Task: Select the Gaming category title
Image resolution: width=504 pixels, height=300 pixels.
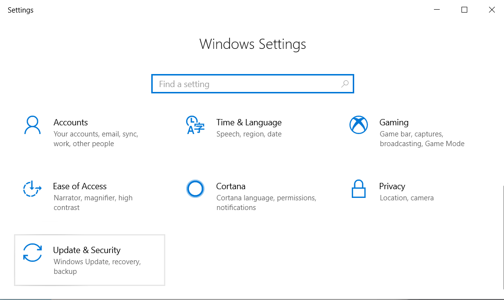Action: click(x=394, y=122)
